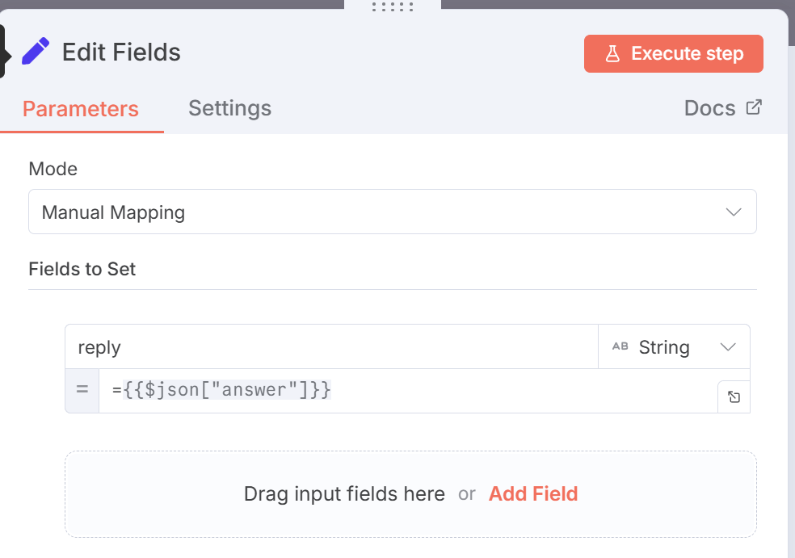
Task: Click the Add Field link
Action: (533, 493)
